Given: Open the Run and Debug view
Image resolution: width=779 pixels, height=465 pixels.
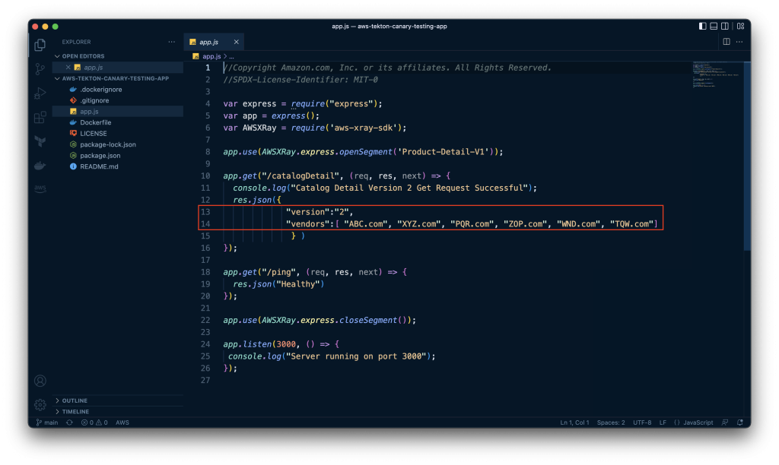Looking at the screenshot, I should coord(40,93).
